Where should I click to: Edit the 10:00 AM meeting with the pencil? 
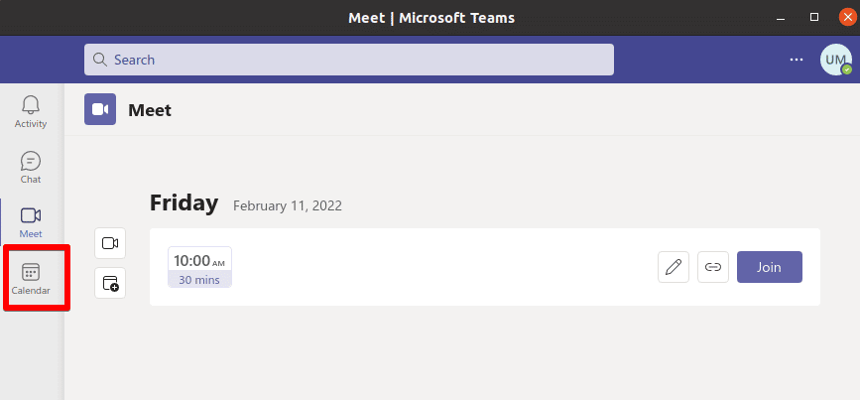click(674, 267)
